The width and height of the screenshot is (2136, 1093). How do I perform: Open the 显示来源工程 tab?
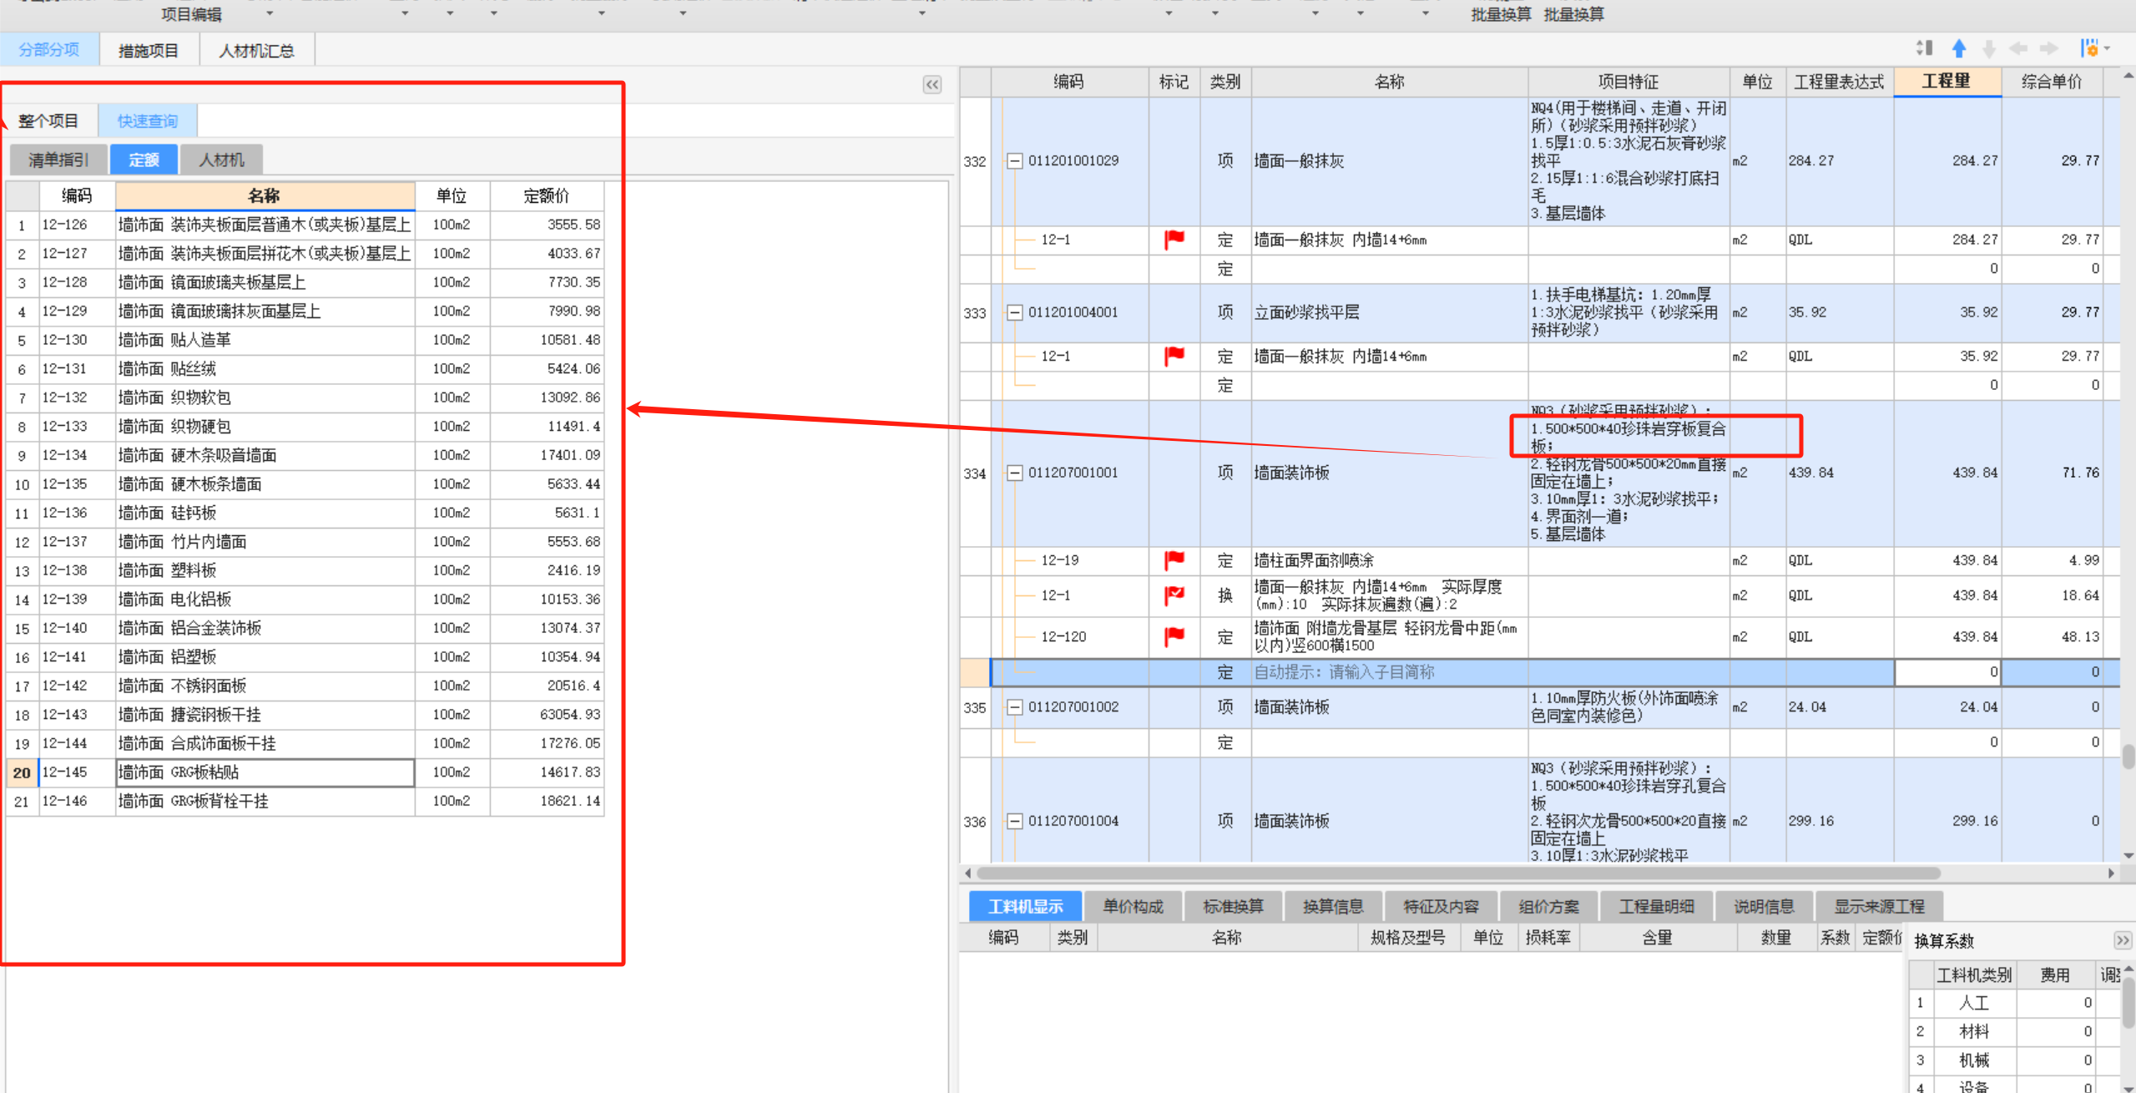(x=1879, y=906)
